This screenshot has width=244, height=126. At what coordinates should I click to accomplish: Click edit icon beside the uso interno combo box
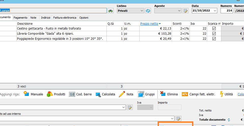click(x=179, y=119)
